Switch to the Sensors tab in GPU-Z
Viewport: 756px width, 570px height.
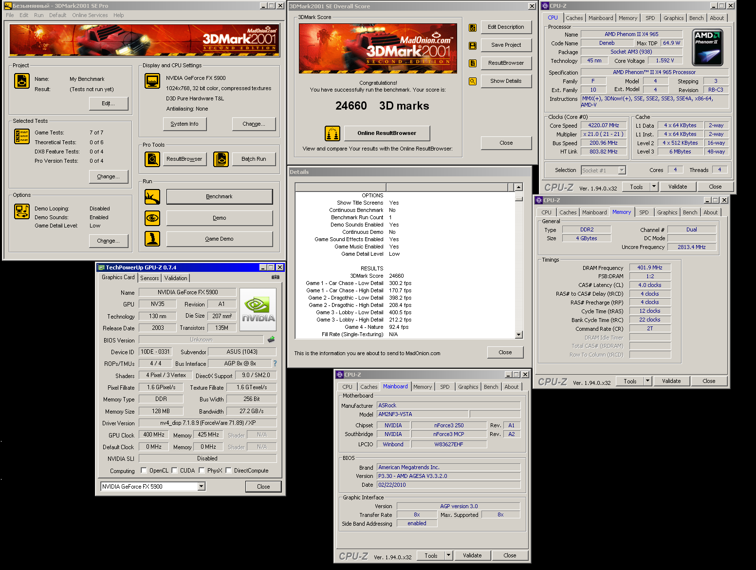[x=149, y=278]
